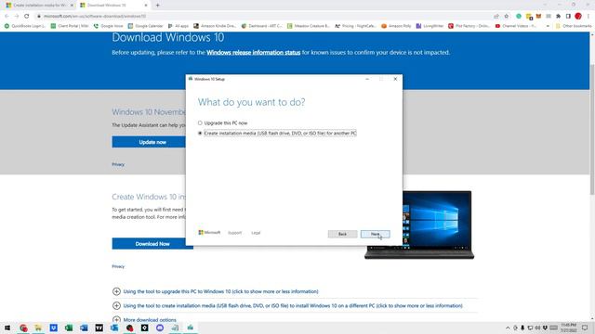Go forward in the browser
The height and width of the screenshot is (334, 595).
(17, 17)
